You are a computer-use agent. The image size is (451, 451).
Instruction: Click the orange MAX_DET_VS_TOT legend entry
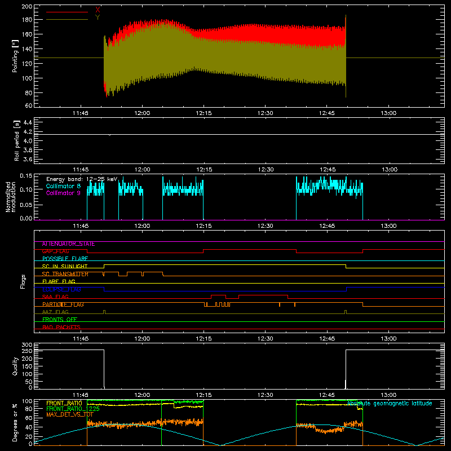pos(70,414)
